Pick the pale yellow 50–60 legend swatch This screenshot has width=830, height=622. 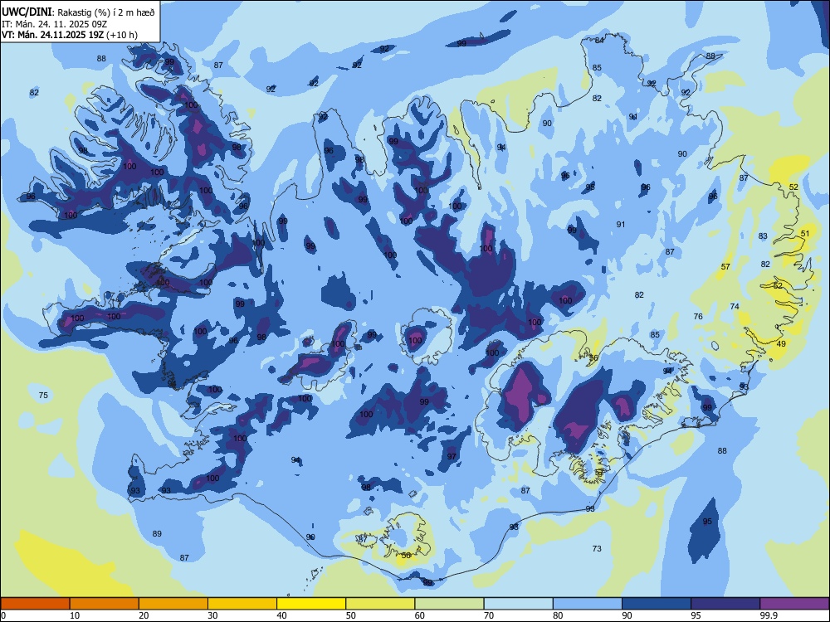[x=380, y=604]
